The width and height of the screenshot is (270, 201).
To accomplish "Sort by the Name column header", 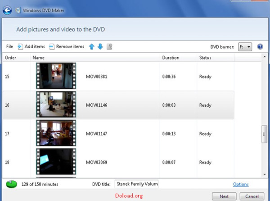I will click(x=95, y=58).
